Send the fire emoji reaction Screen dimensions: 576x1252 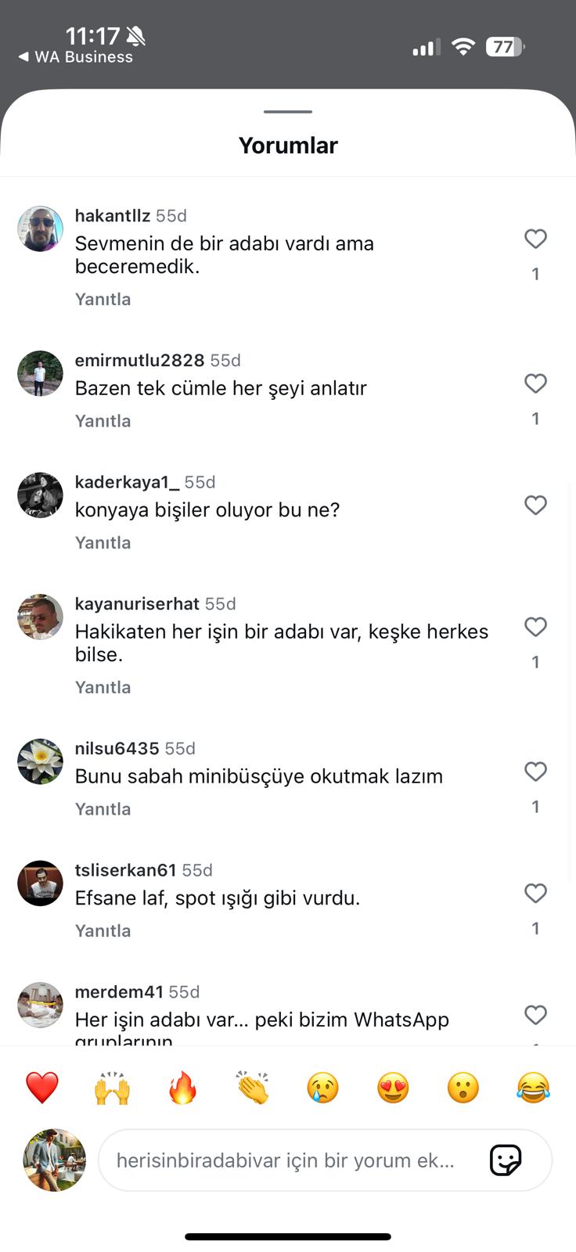pyautogui.click(x=182, y=1088)
